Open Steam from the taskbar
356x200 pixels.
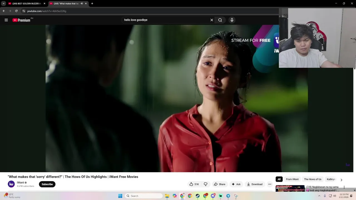pos(197,196)
